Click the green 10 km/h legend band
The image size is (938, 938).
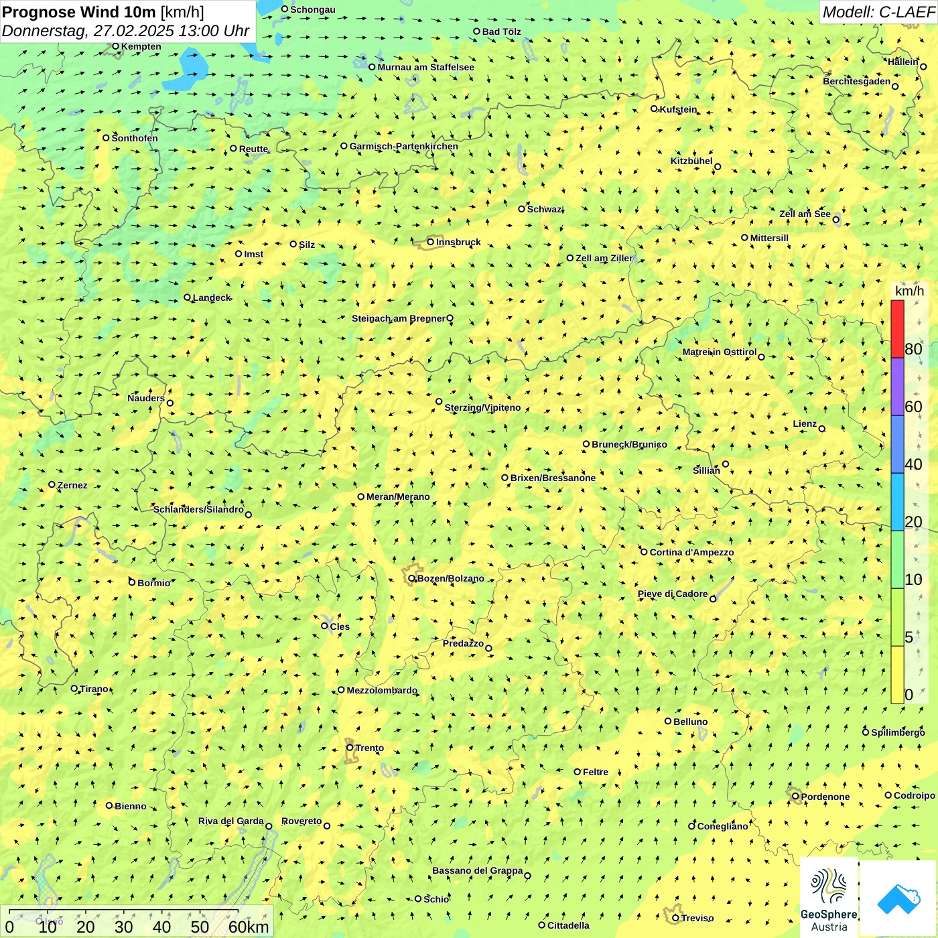click(x=897, y=559)
